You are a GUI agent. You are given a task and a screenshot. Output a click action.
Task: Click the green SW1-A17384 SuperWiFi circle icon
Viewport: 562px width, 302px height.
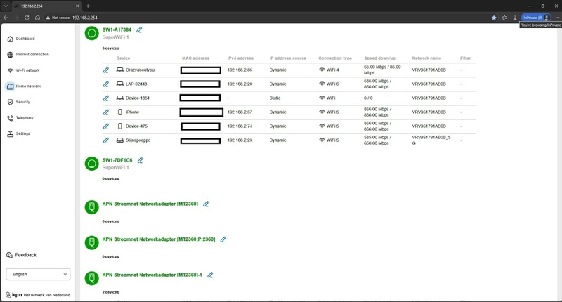(92, 33)
